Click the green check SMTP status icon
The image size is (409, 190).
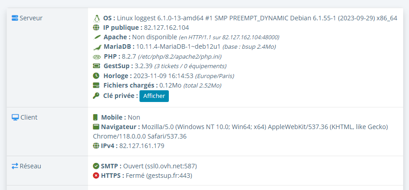click(x=96, y=166)
